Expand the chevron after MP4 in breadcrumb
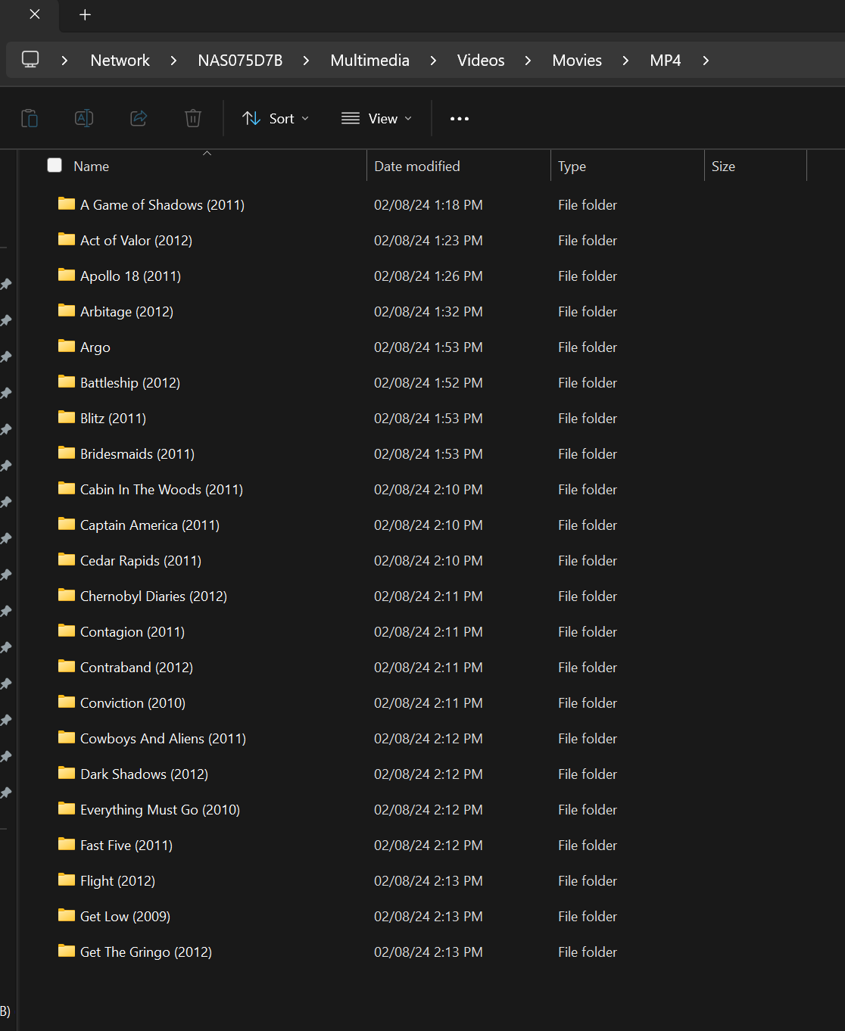 pos(706,61)
